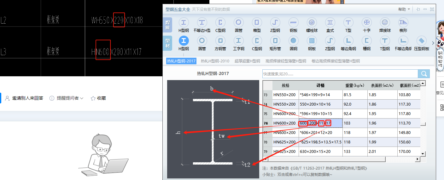Open the 卷边高频焊接轻型薄壁H型钢 tab

[x=336, y=61]
